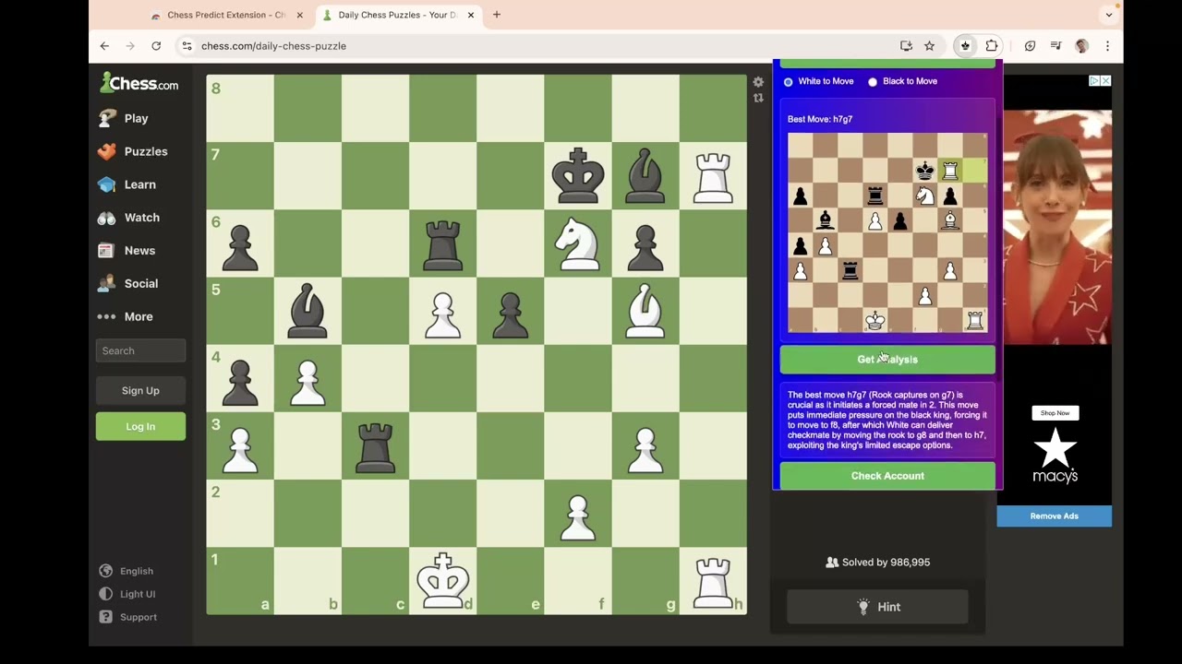This screenshot has width=1182, height=664.
Task: Open the Chrome three-dot menu
Action: [1107, 46]
